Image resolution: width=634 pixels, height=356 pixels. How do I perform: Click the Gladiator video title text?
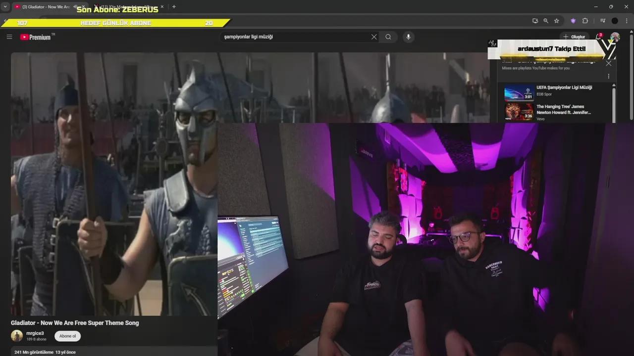point(75,323)
